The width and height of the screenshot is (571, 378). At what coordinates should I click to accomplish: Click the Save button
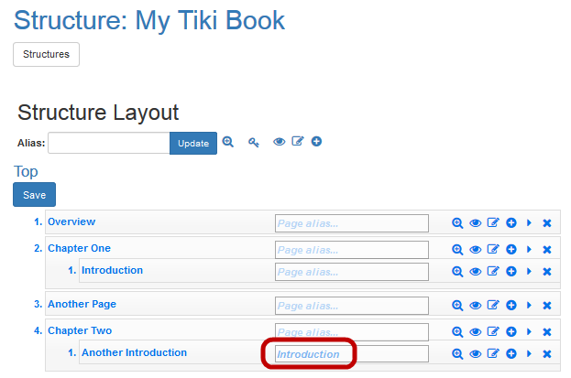(34, 195)
